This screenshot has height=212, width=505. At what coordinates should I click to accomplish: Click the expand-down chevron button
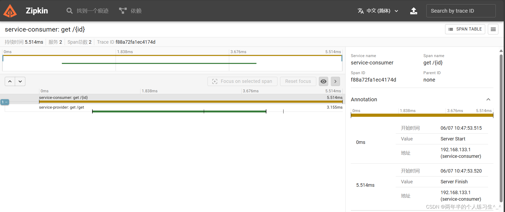[20, 81]
